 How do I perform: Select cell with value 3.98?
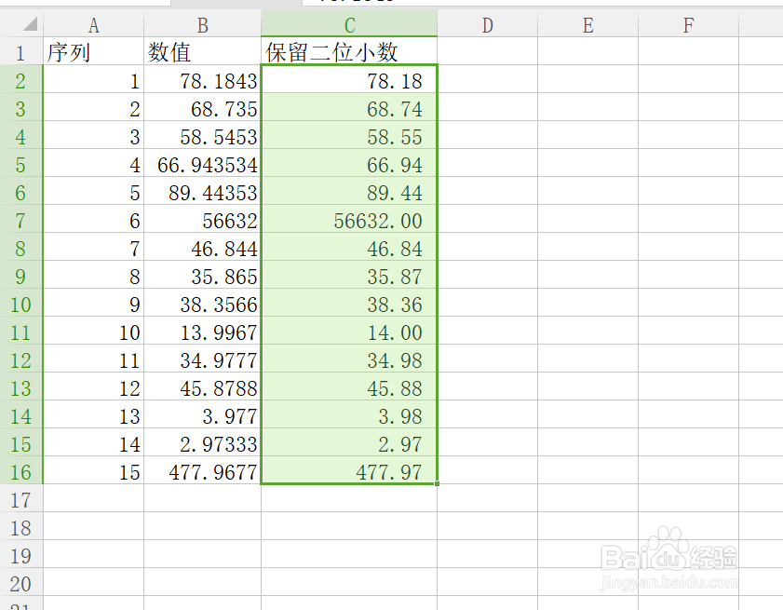pyautogui.click(x=349, y=414)
